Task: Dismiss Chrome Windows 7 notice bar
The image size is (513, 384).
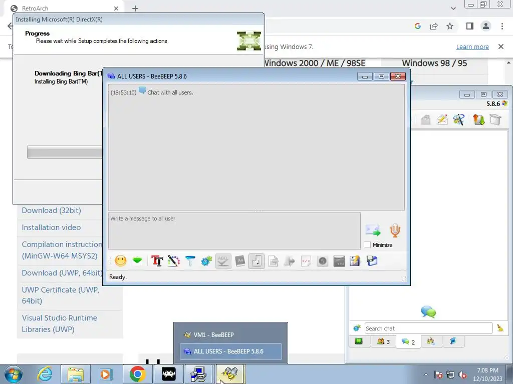Action: [501, 46]
